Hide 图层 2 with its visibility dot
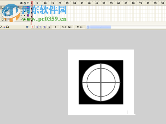This screenshot has height=124, width=166. 21,16
